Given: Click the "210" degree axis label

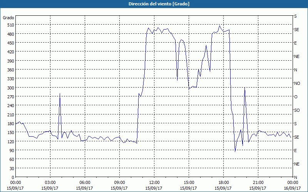Looking at the screenshot, I should click(11, 114).
